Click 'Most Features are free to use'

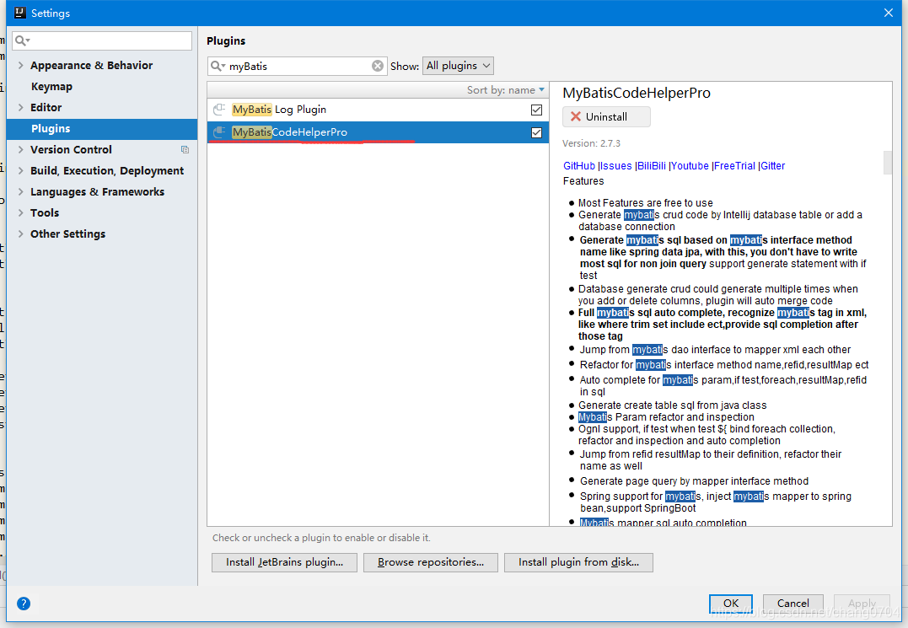click(x=645, y=203)
